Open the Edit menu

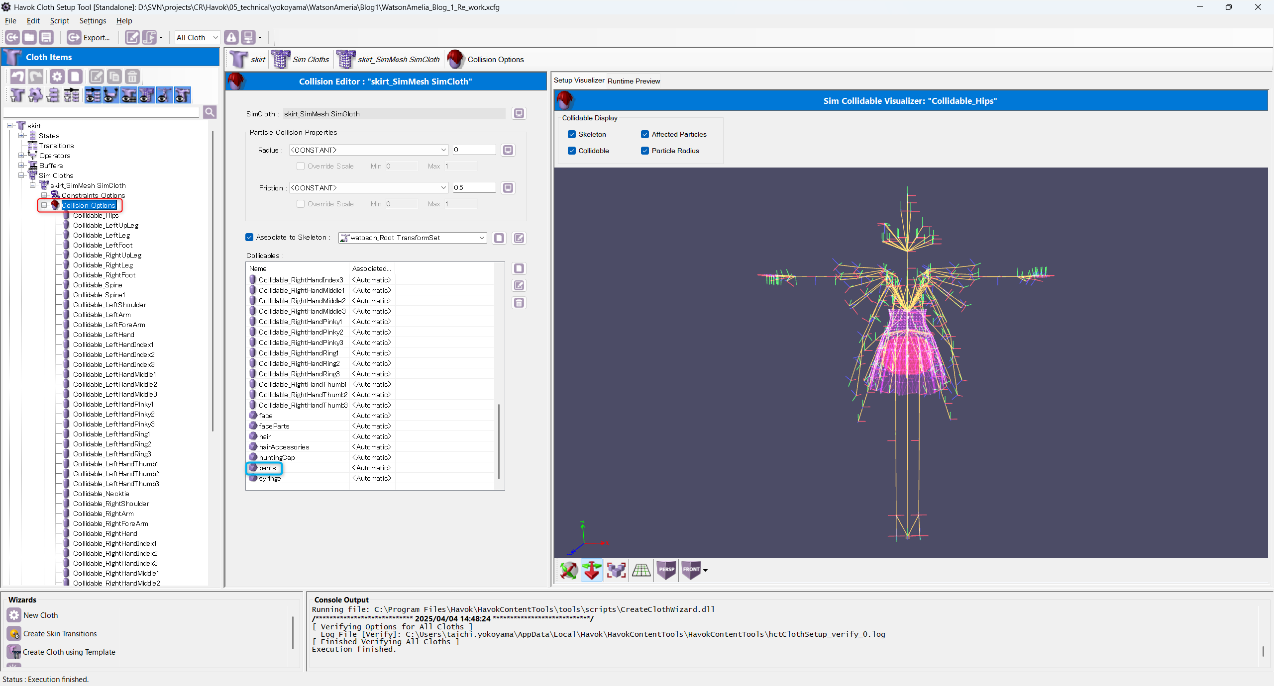click(33, 21)
